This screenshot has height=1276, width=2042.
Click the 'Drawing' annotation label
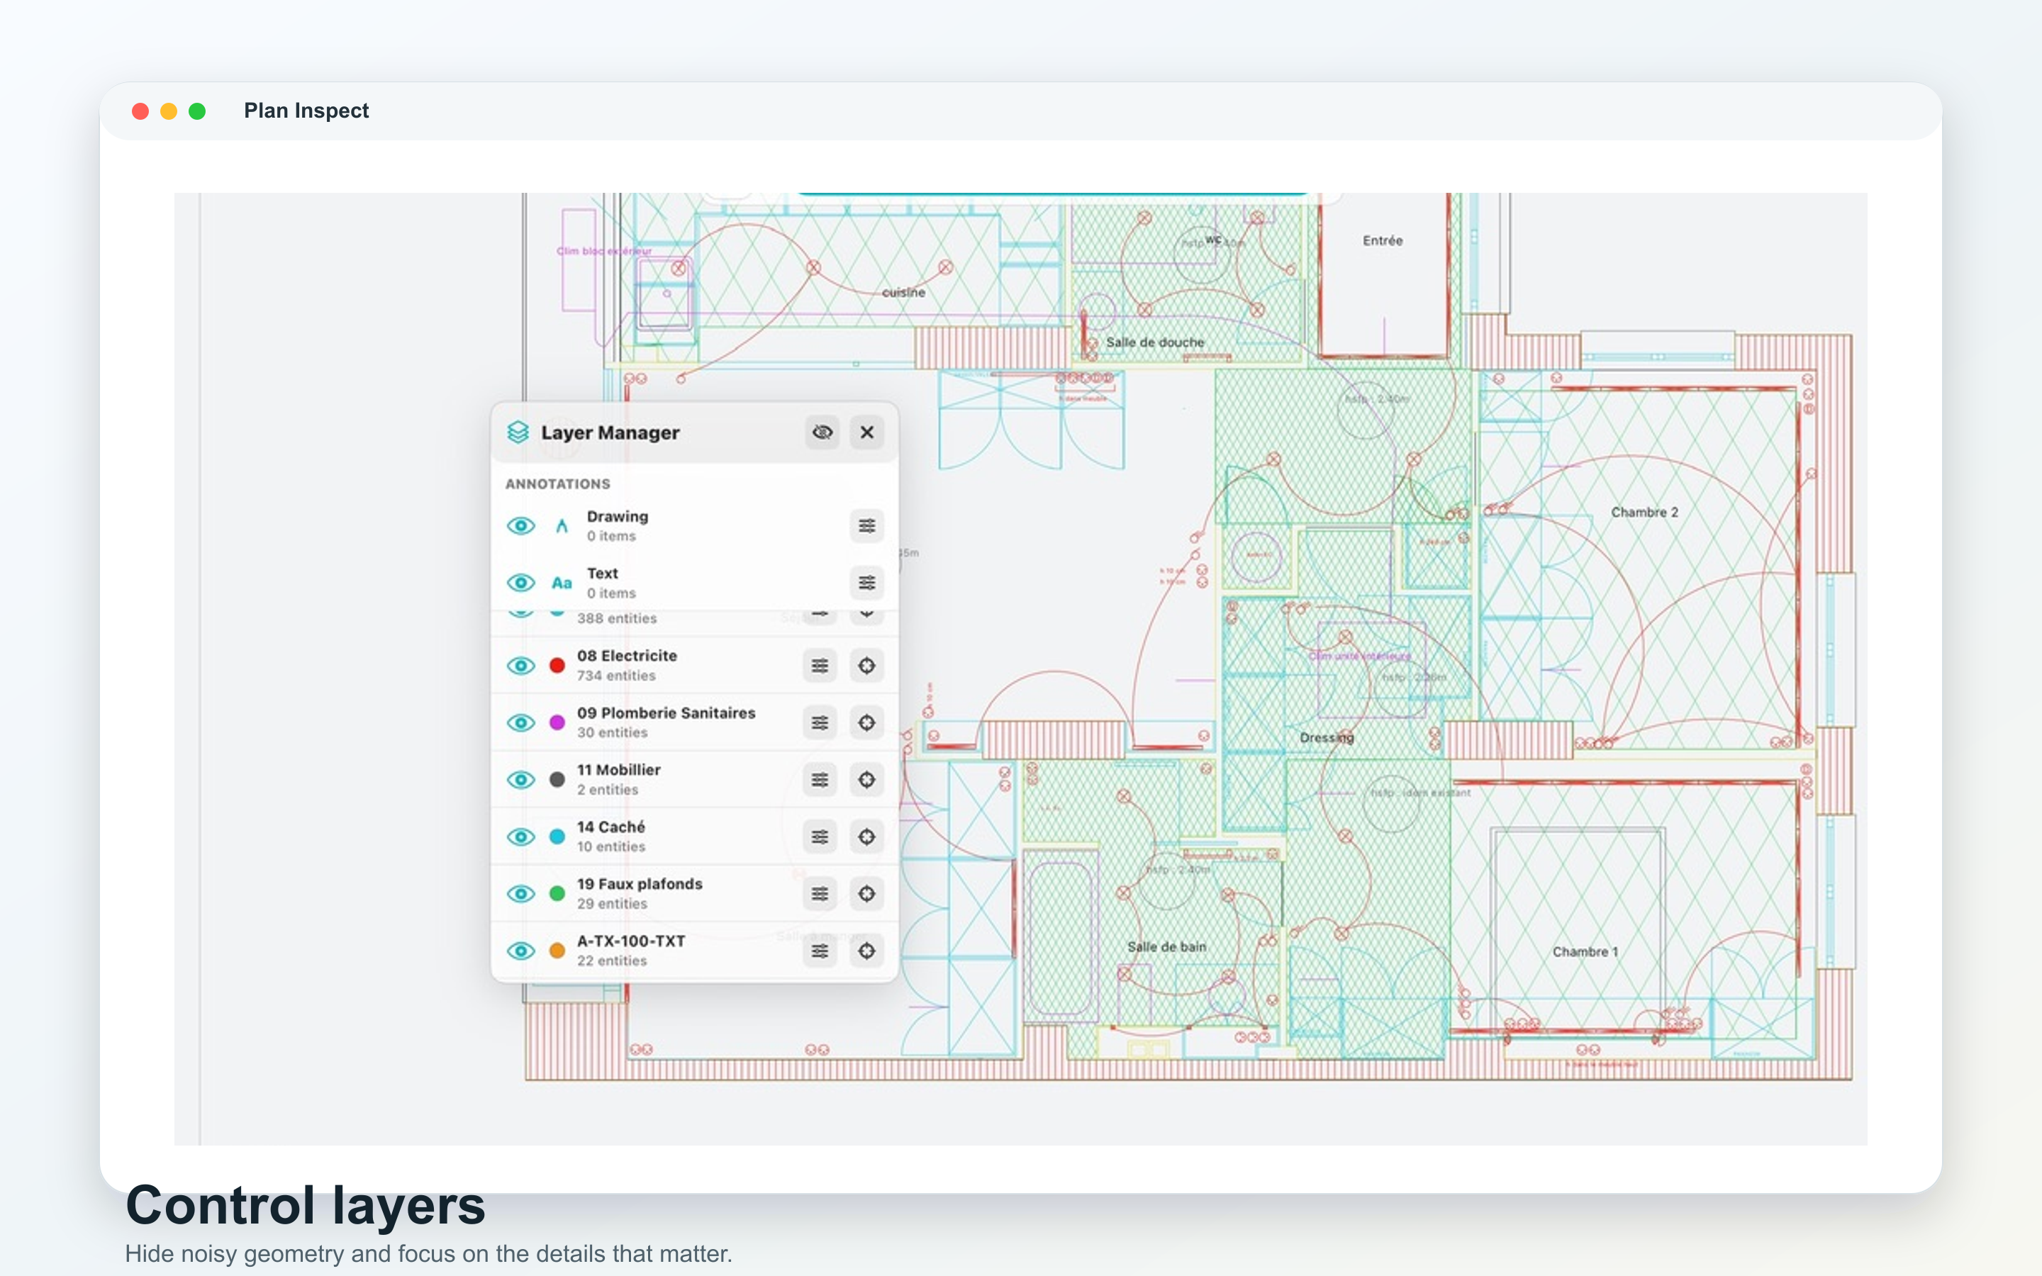[618, 517]
